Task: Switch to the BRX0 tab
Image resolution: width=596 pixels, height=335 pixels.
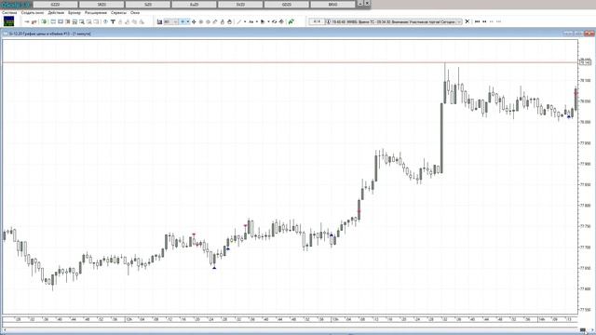Action: click(x=332, y=5)
